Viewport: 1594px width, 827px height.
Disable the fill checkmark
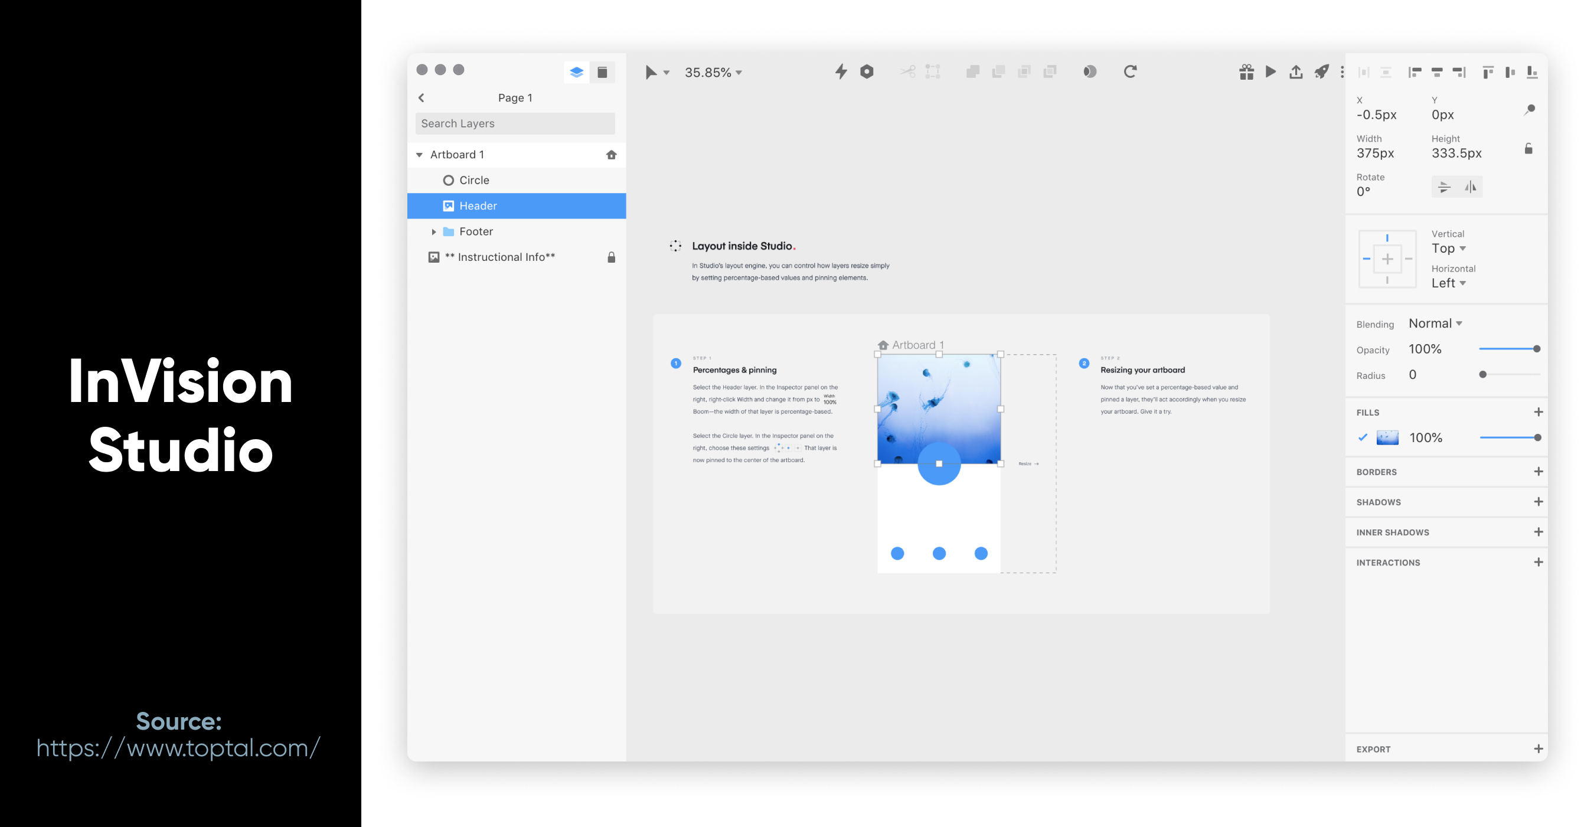pyautogui.click(x=1362, y=437)
